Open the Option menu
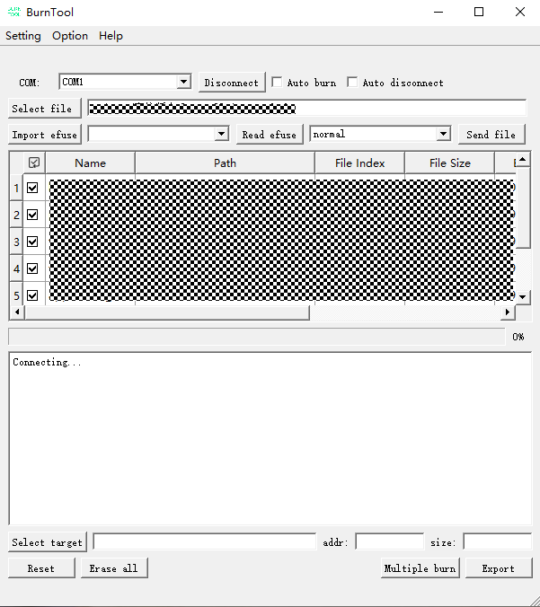This screenshot has width=540, height=607. click(70, 36)
